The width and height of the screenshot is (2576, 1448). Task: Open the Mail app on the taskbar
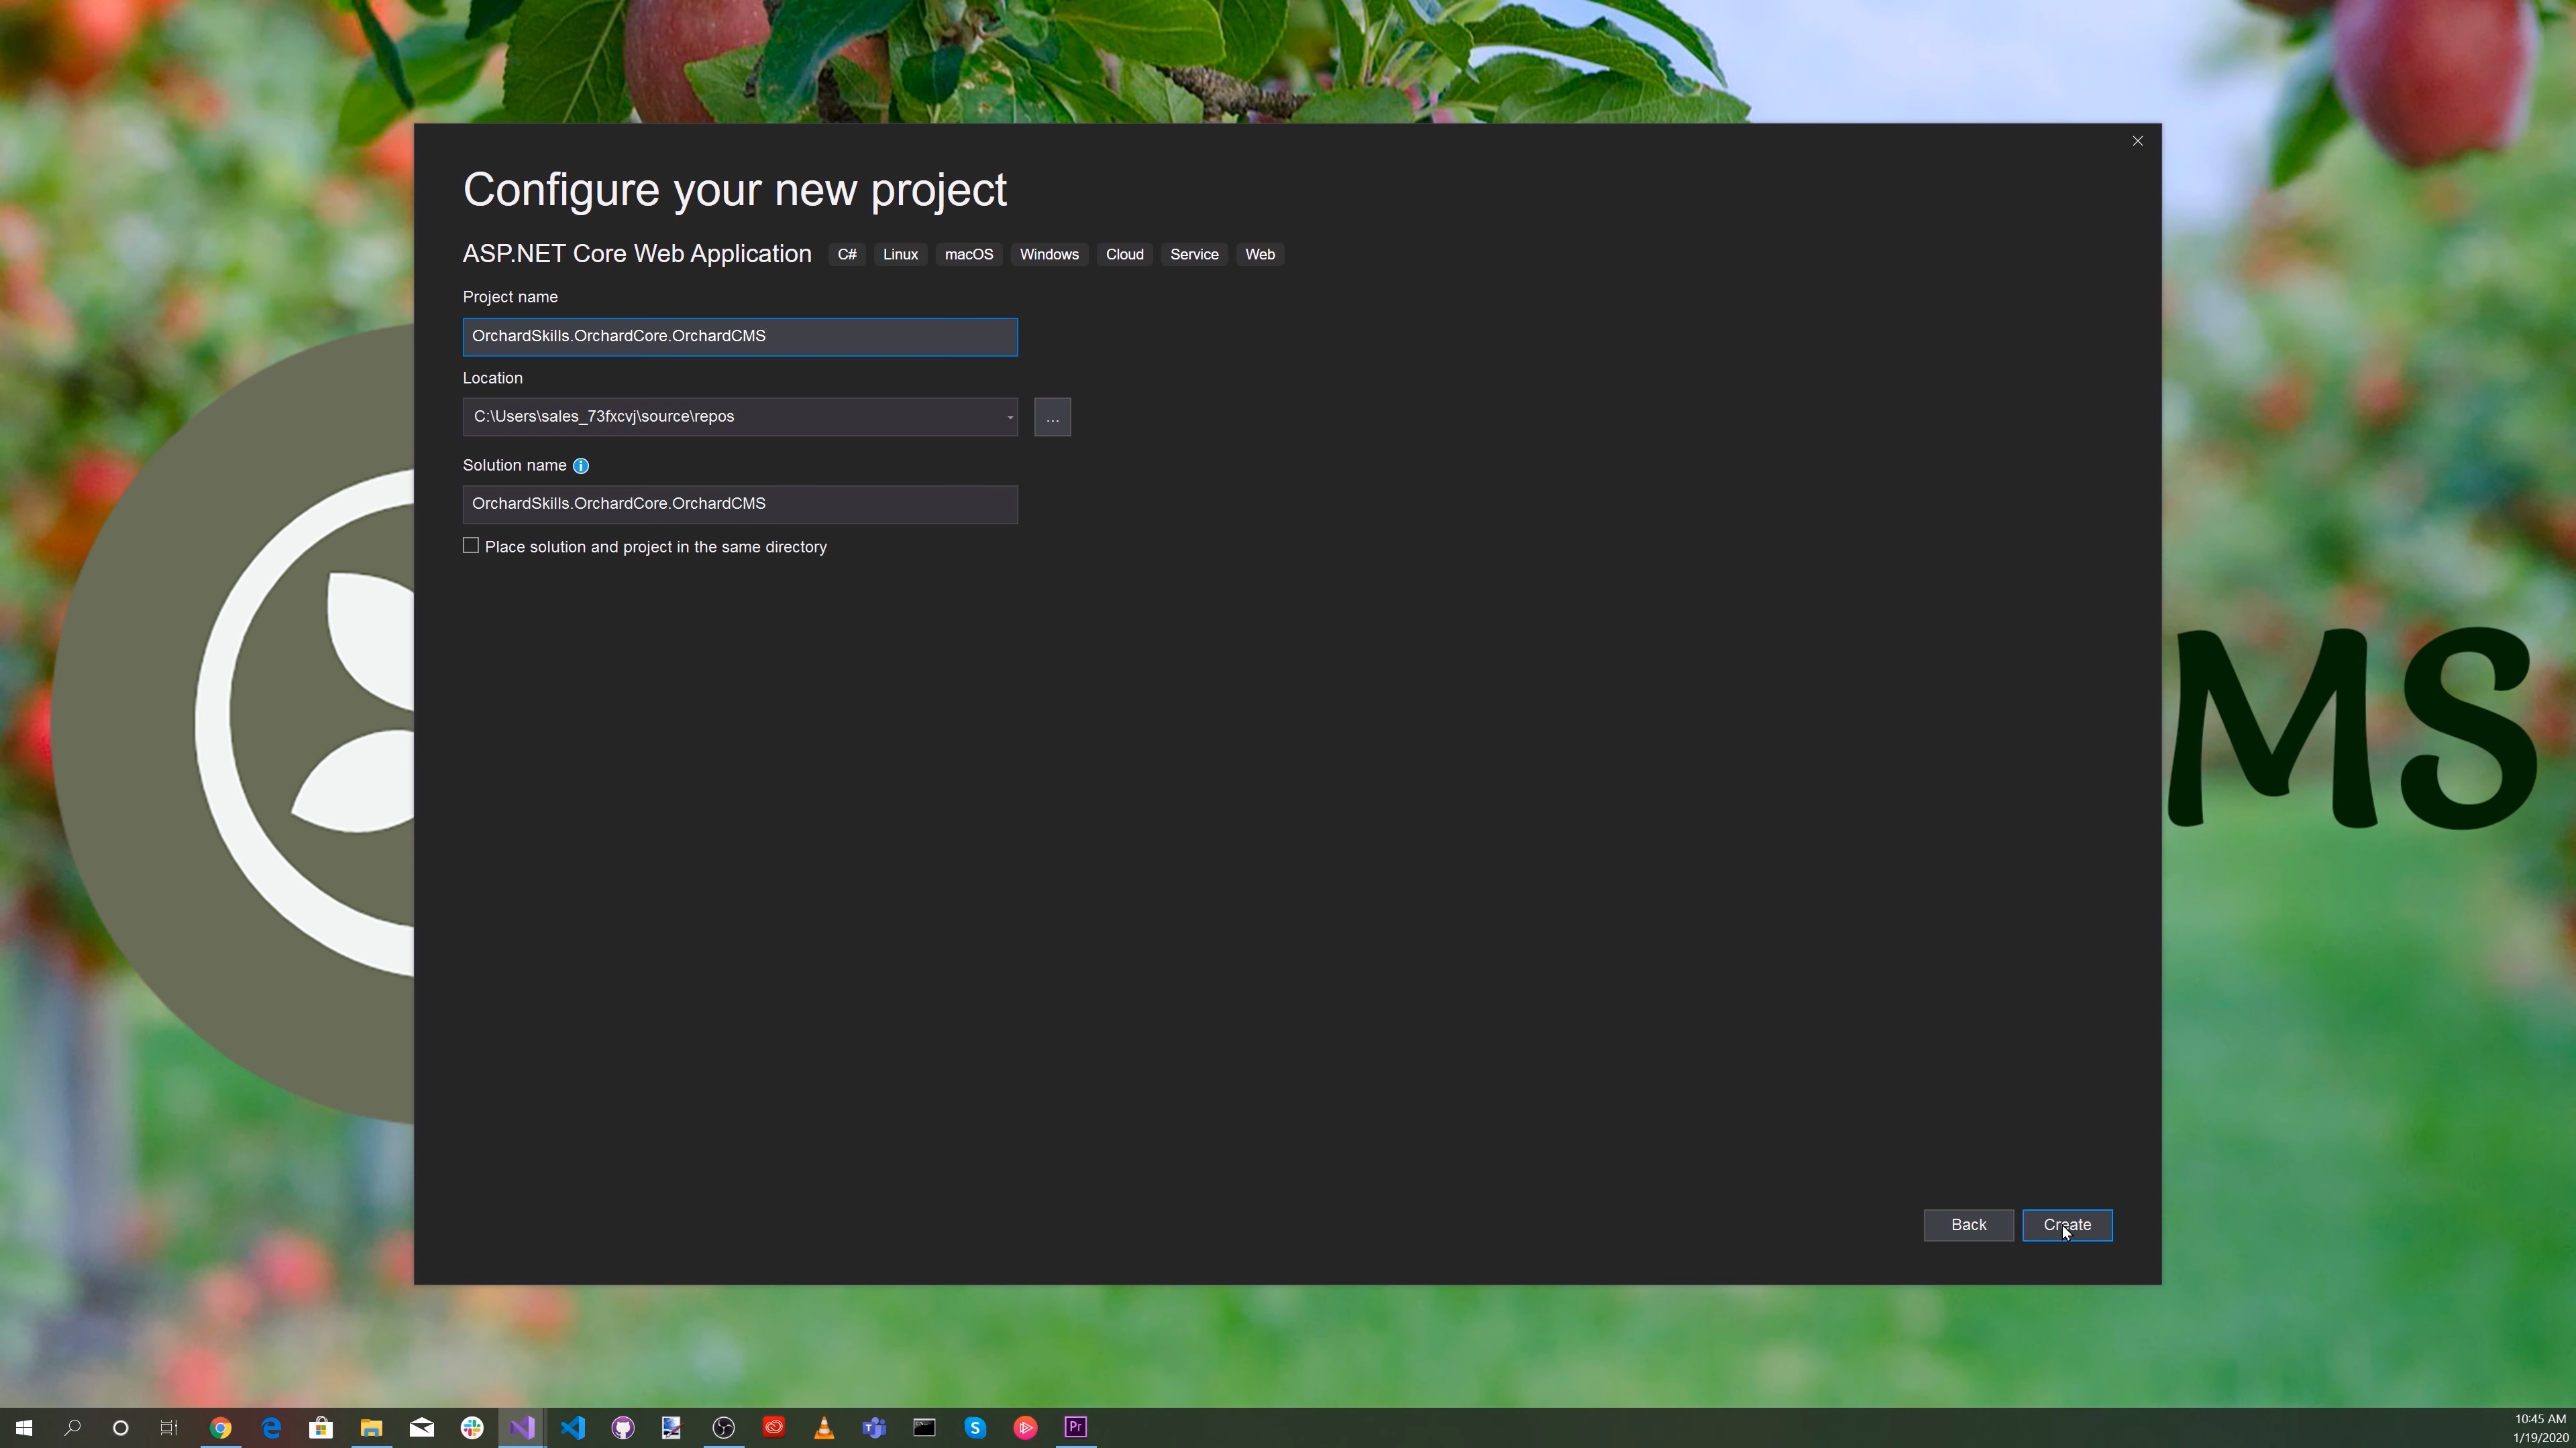coord(422,1427)
